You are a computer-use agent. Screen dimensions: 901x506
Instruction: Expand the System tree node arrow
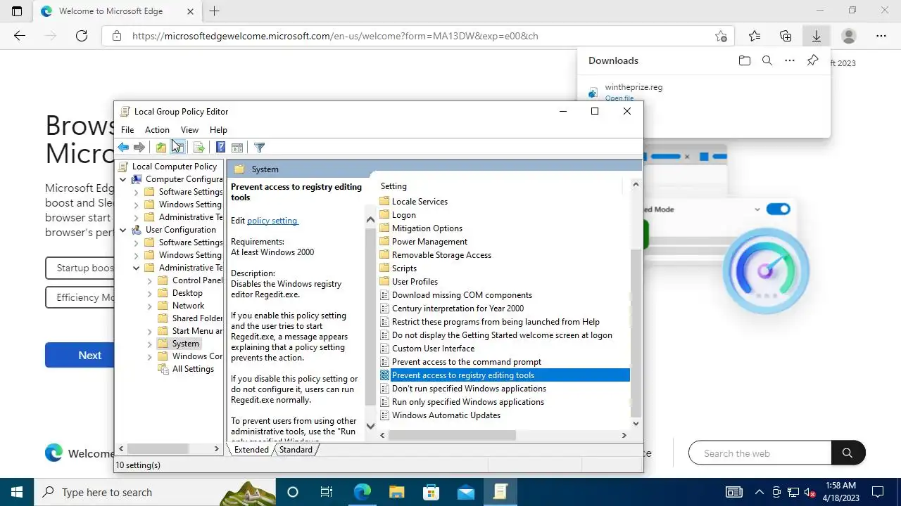[x=150, y=344]
